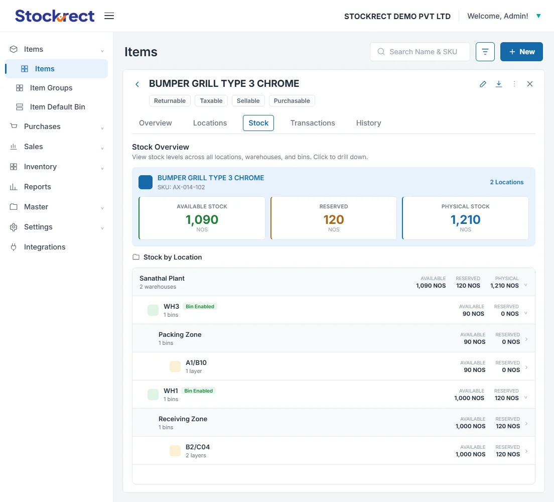Switch to the Overview tab
This screenshot has height=502, width=554.
pos(156,123)
